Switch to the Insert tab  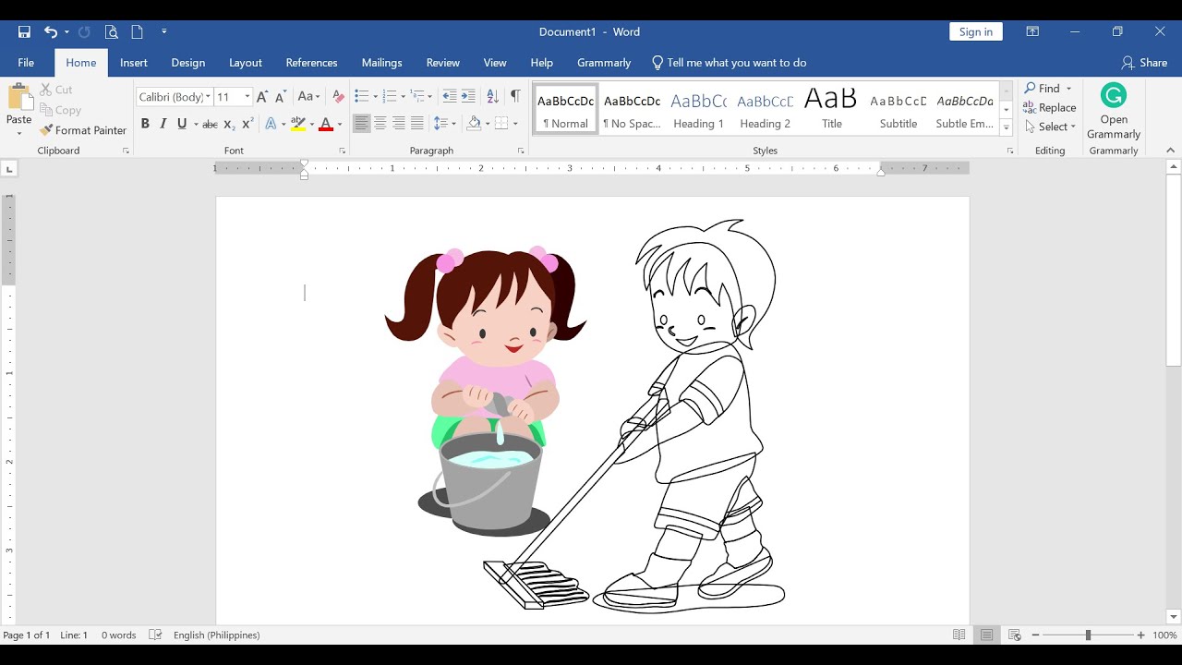click(x=134, y=63)
